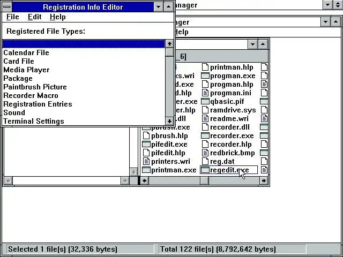
Task: Maximize the directory child window
Action: click(x=263, y=44)
